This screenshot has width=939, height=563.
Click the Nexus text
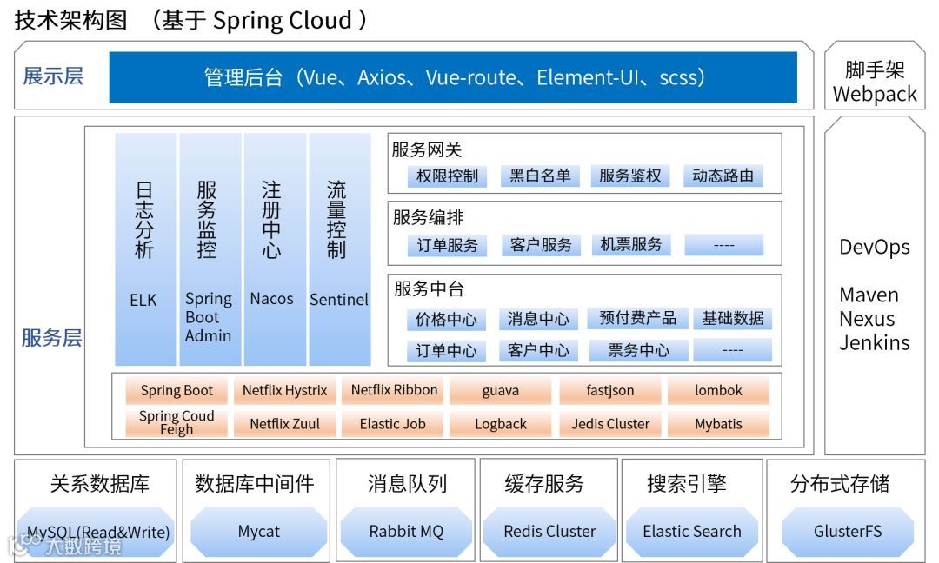[x=867, y=319]
